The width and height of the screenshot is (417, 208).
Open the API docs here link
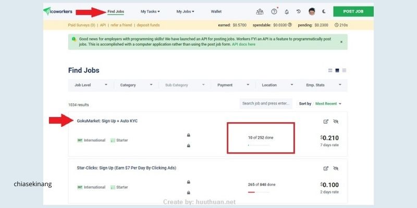(x=243, y=45)
